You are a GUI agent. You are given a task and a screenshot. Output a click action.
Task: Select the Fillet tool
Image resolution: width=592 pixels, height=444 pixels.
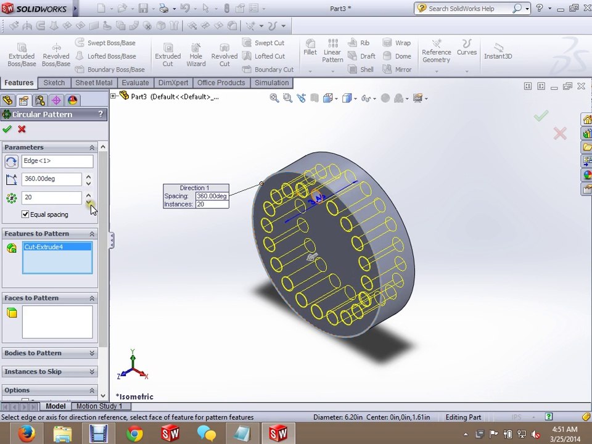(310, 47)
